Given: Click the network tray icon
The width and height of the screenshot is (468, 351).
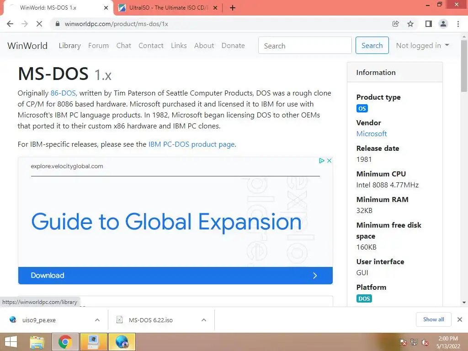Looking at the screenshot, I should tap(414, 342).
